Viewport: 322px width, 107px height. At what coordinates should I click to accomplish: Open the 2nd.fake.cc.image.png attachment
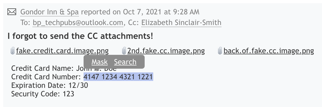[x=166, y=51]
